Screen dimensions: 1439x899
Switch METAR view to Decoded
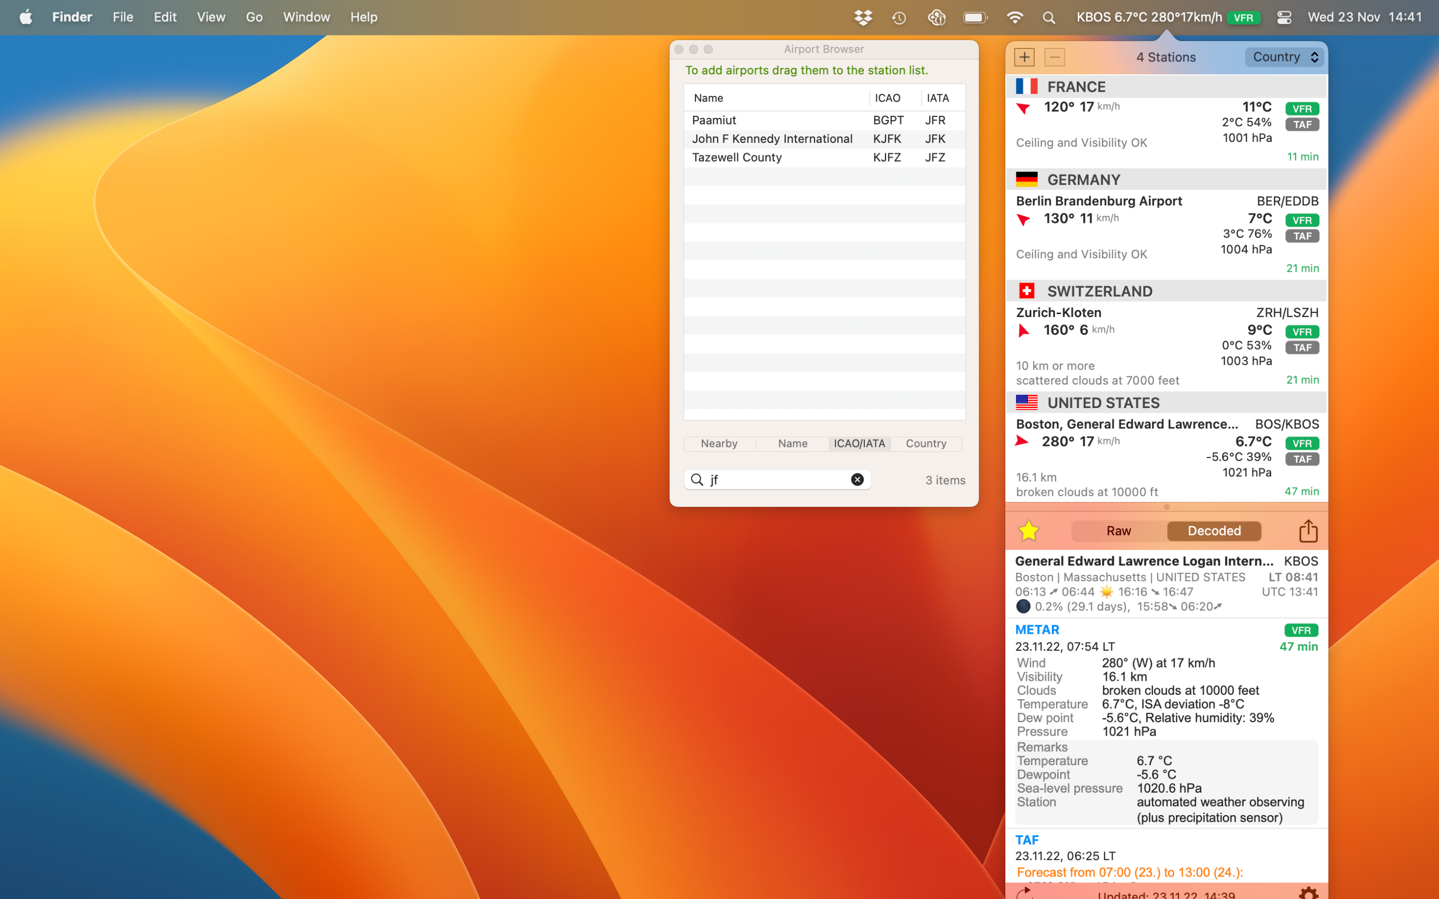pyautogui.click(x=1214, y=530)
